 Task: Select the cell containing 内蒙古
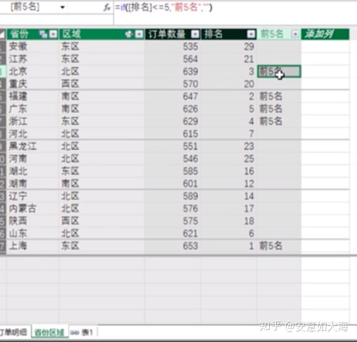point(33,209)
